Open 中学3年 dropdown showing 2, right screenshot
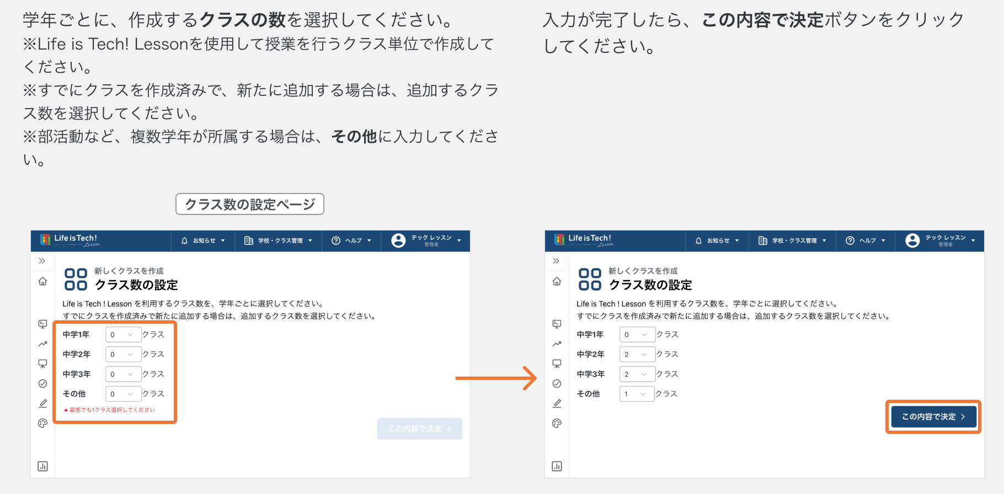The image size is (1004, 494). coord(637,374)
